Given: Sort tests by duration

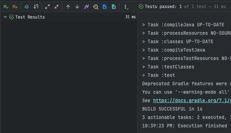Looking at the screenshot, I should click(36, 7).
